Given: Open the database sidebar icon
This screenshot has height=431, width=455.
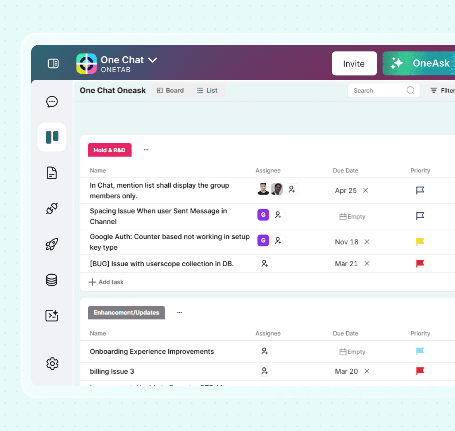Looking at the screenshot, I should 52,280.
